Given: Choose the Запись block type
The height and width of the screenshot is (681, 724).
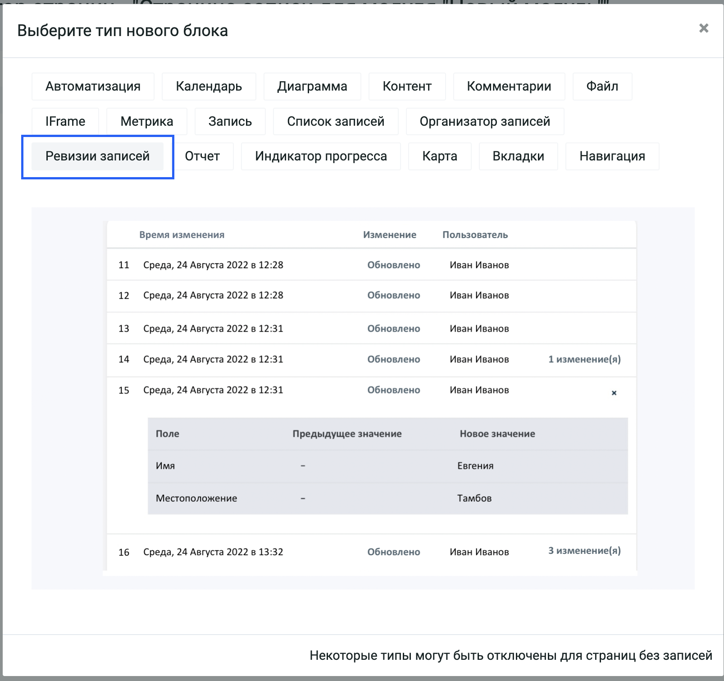Looking at the screenshot, I should tap(230, 121).
